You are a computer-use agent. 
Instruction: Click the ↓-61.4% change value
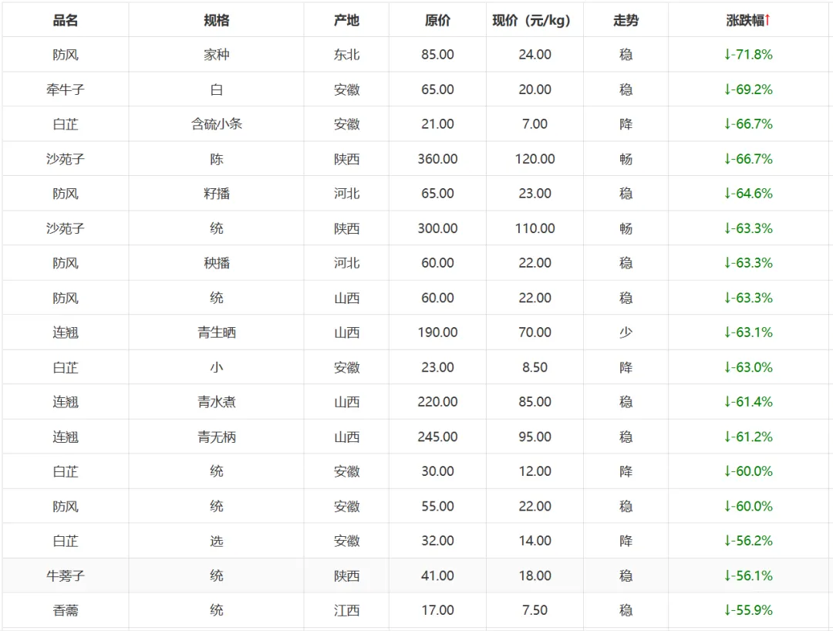748,402
